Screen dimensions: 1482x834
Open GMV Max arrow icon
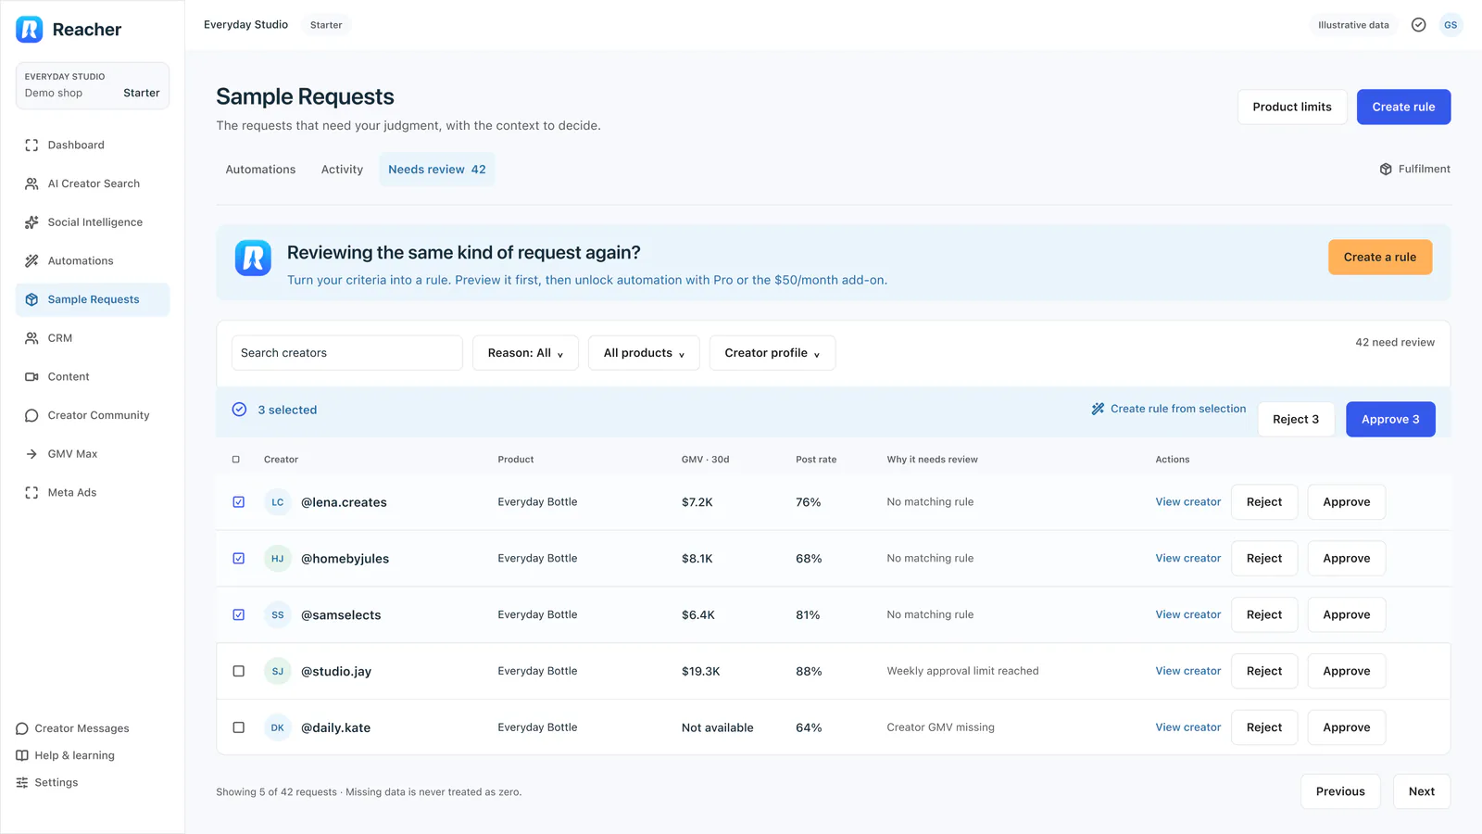(x=31, y=454)
